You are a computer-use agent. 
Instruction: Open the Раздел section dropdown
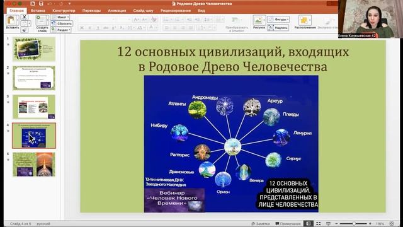(x=61, y=30)
